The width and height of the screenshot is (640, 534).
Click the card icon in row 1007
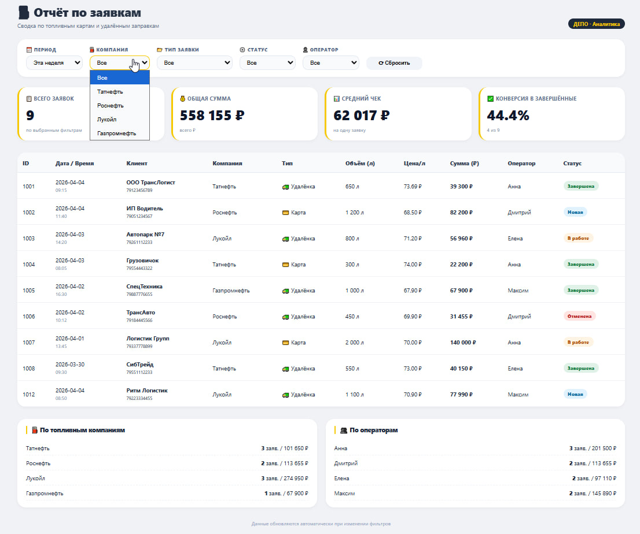286,343
